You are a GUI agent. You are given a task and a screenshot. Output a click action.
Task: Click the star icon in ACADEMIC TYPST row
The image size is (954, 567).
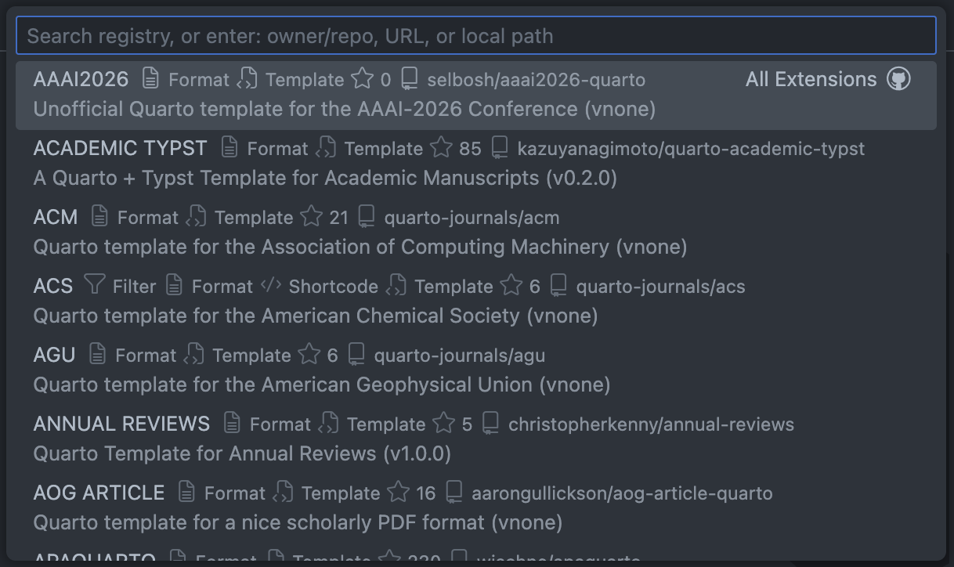pyautogui.click(x=442, y=148)
